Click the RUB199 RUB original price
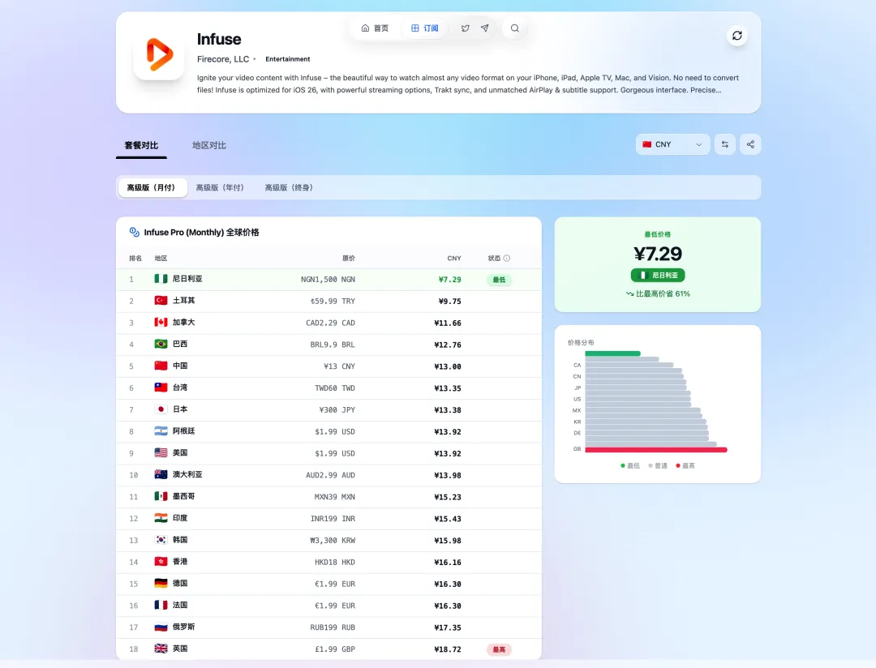The height and width of the screenshot is (668, 876). point(333,627)
